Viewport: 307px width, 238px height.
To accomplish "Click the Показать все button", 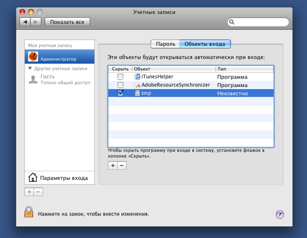I will 67,22.
